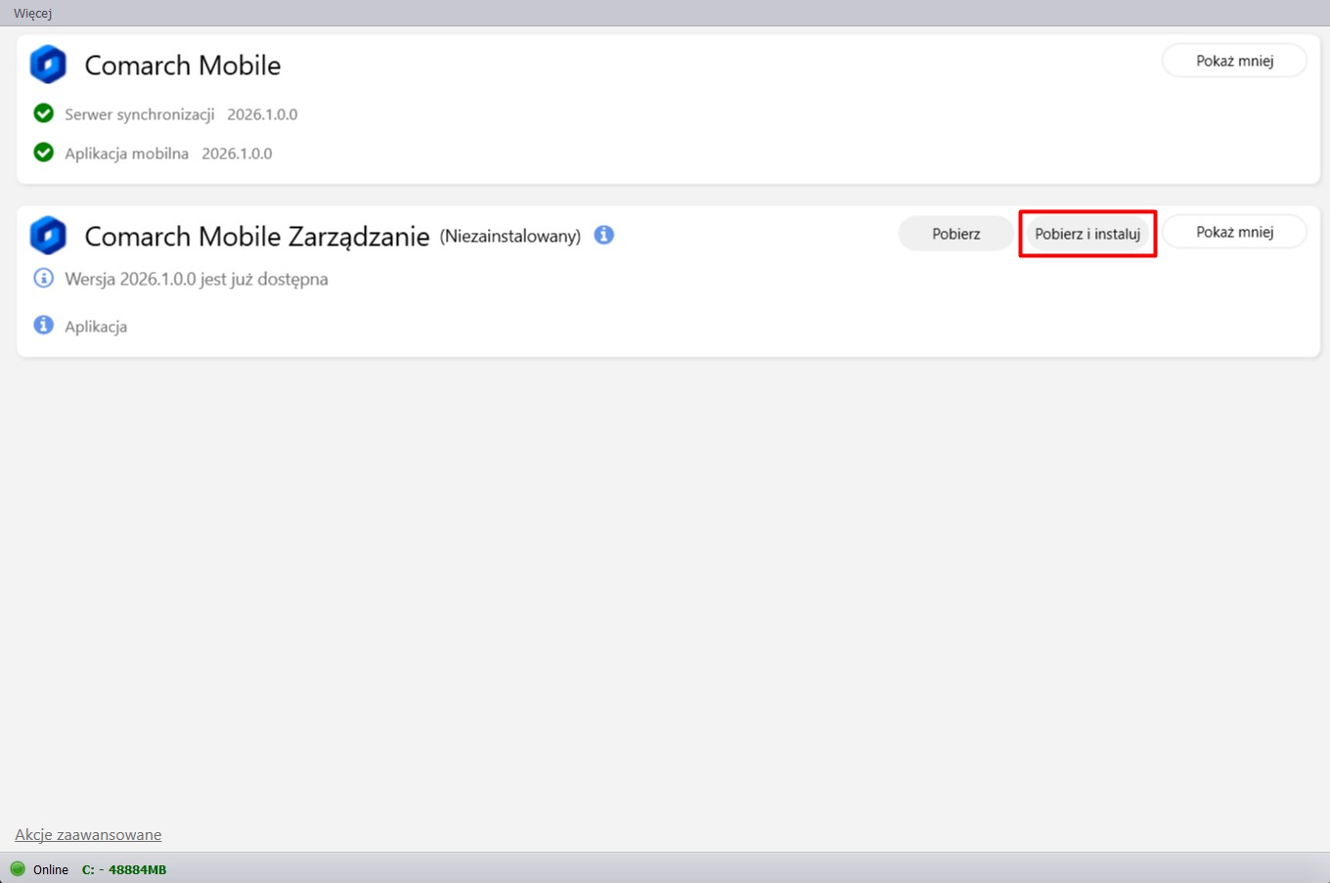The image size is (1330, 883).
Task: Click info icon beside Aplikacja row
Action: pos(44,325)
